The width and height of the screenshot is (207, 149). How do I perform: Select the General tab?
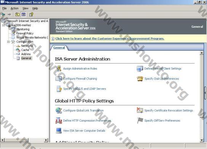tap(59, 48)
